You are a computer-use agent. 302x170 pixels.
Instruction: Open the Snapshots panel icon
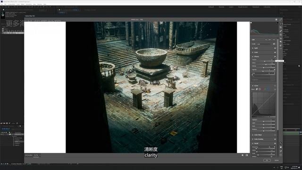pos(281,42)
